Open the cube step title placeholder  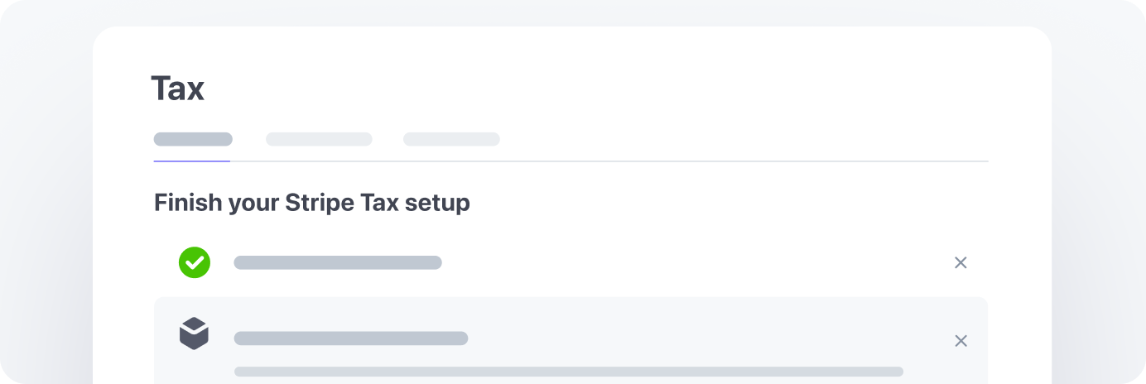(x=351, y=338)
